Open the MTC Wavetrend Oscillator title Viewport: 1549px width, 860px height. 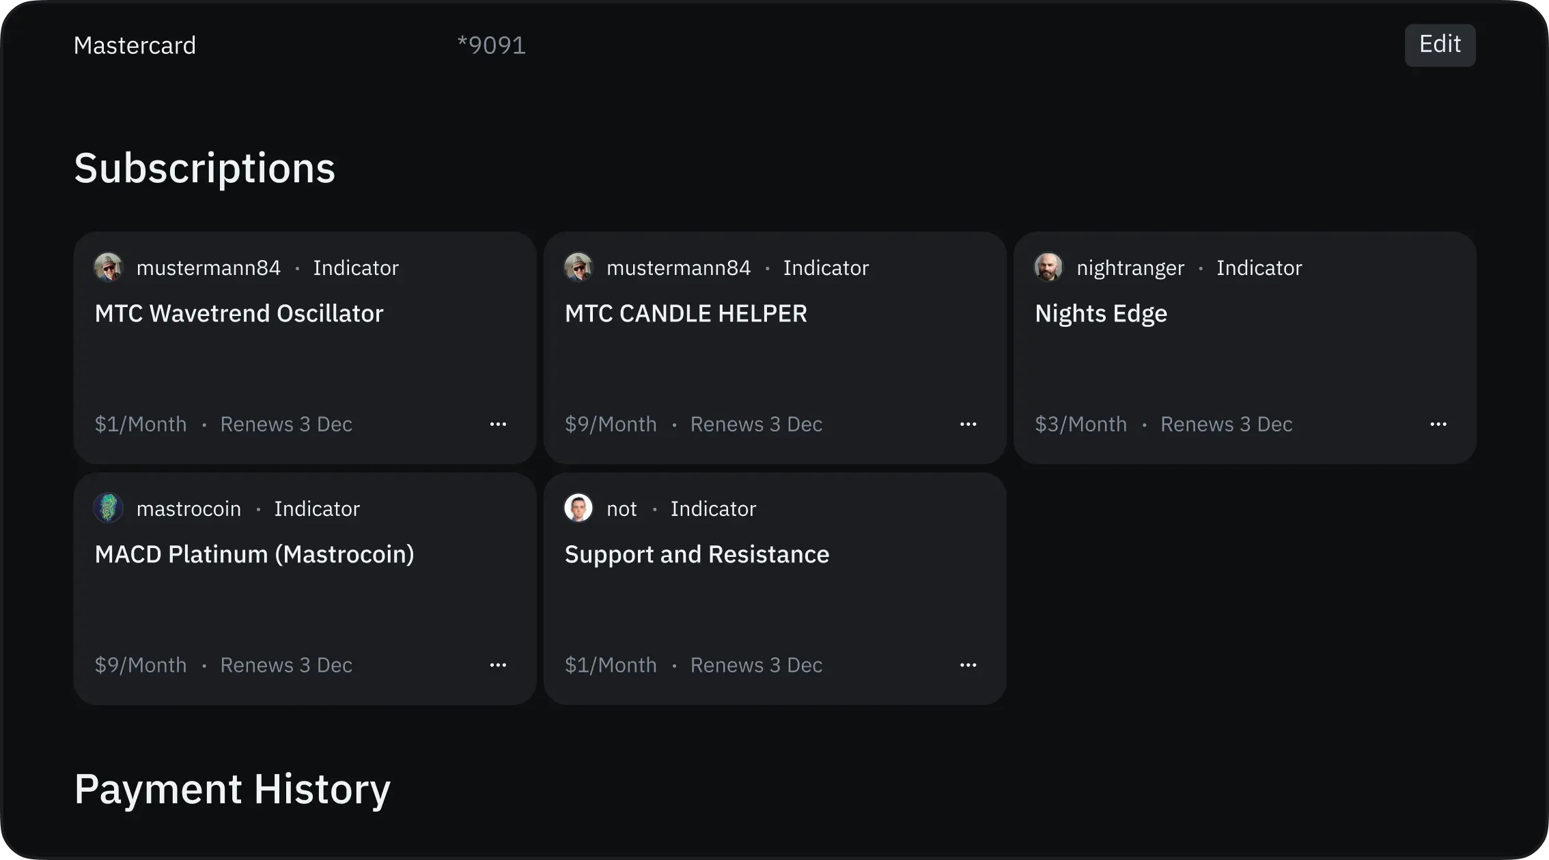[239, 313]
